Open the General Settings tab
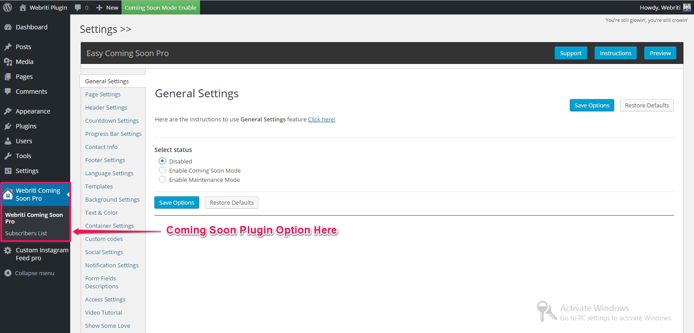The image size is (694, 333). click(112, 81)
